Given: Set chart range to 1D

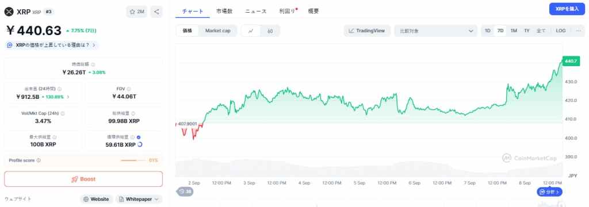Looking at the screenshot, I should (488, 31).
